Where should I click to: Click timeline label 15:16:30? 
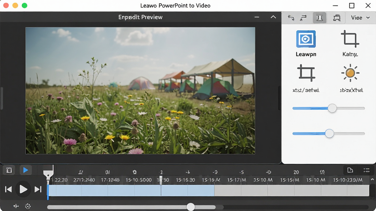(185, 180)
